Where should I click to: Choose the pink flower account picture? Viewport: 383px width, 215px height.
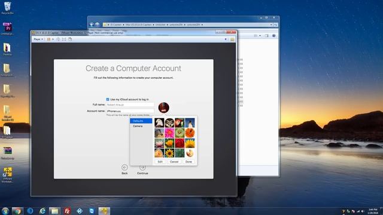pyautogui.click(x=169, y=133)
